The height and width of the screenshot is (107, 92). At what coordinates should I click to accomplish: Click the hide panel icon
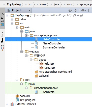[x=90, y=10]
